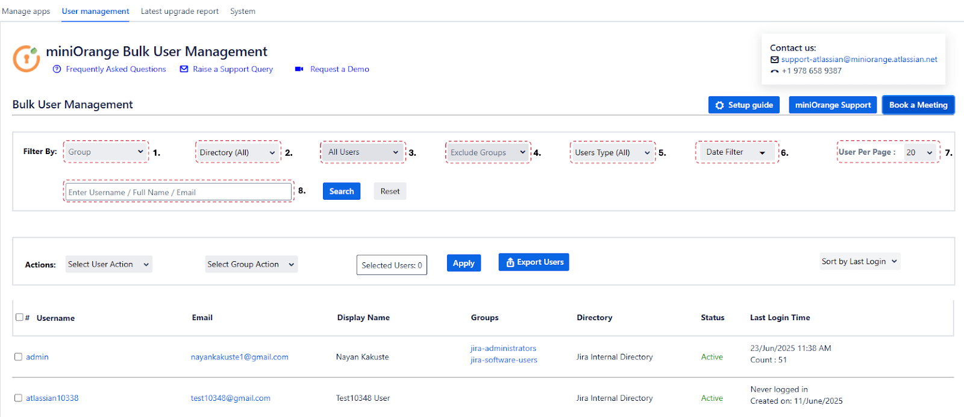This screenshot has width=964, height=417.
Task: Open the Group filter dropdown
Action: coord(106,152)
